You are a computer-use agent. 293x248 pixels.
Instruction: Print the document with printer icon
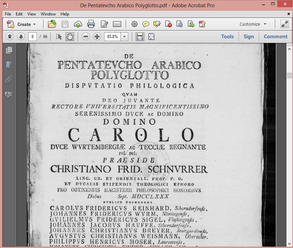click(x=91, y=24)
